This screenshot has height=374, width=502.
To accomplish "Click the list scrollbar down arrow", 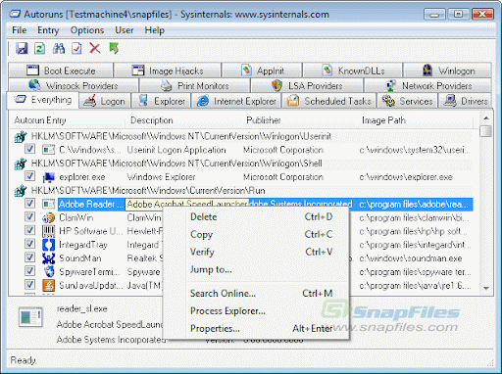I will [486, 288].
